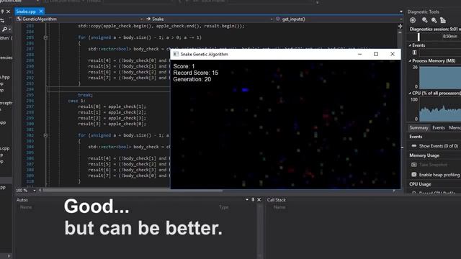Pin the Autos panel with auto-hide icon
461x259 pixels.
click(x=253, y=200)
